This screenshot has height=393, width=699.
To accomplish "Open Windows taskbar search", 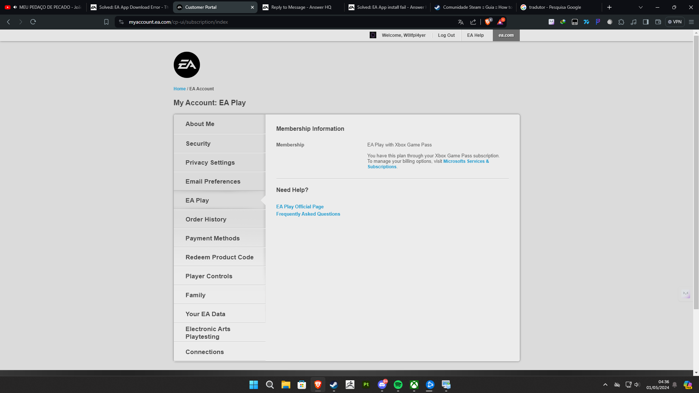I will click(x=270, y=385).
